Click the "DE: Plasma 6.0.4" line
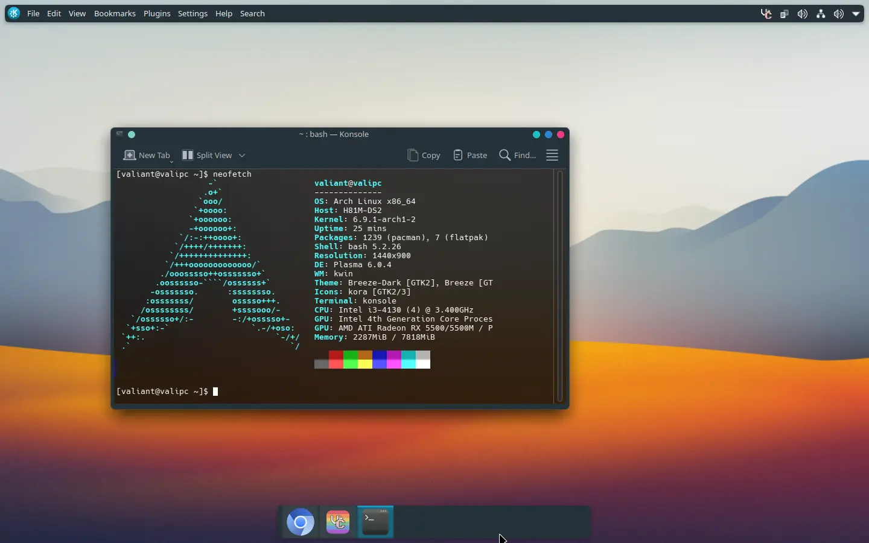Viewport: 869px width, 543px height. pos(353,264)
